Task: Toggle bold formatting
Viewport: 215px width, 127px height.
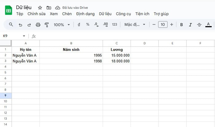Action: click(182, 24)
